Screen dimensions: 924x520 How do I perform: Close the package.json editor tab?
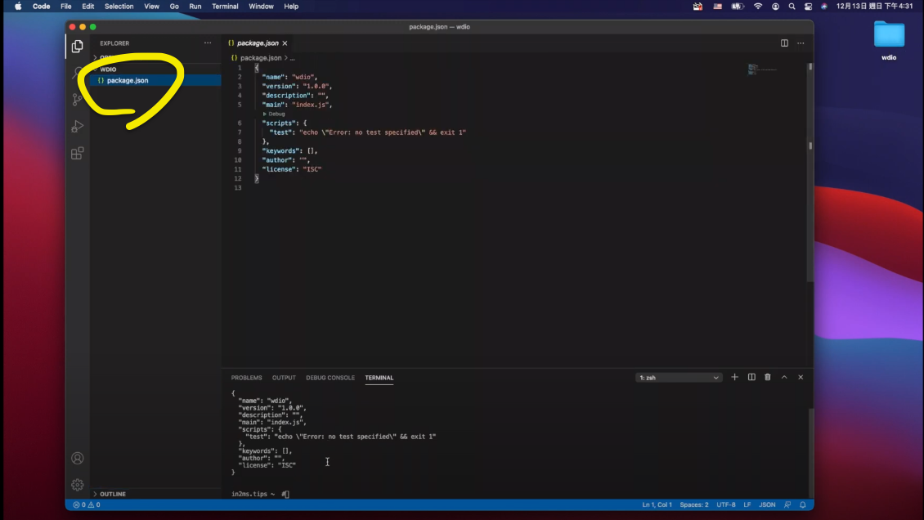point(285,43)
